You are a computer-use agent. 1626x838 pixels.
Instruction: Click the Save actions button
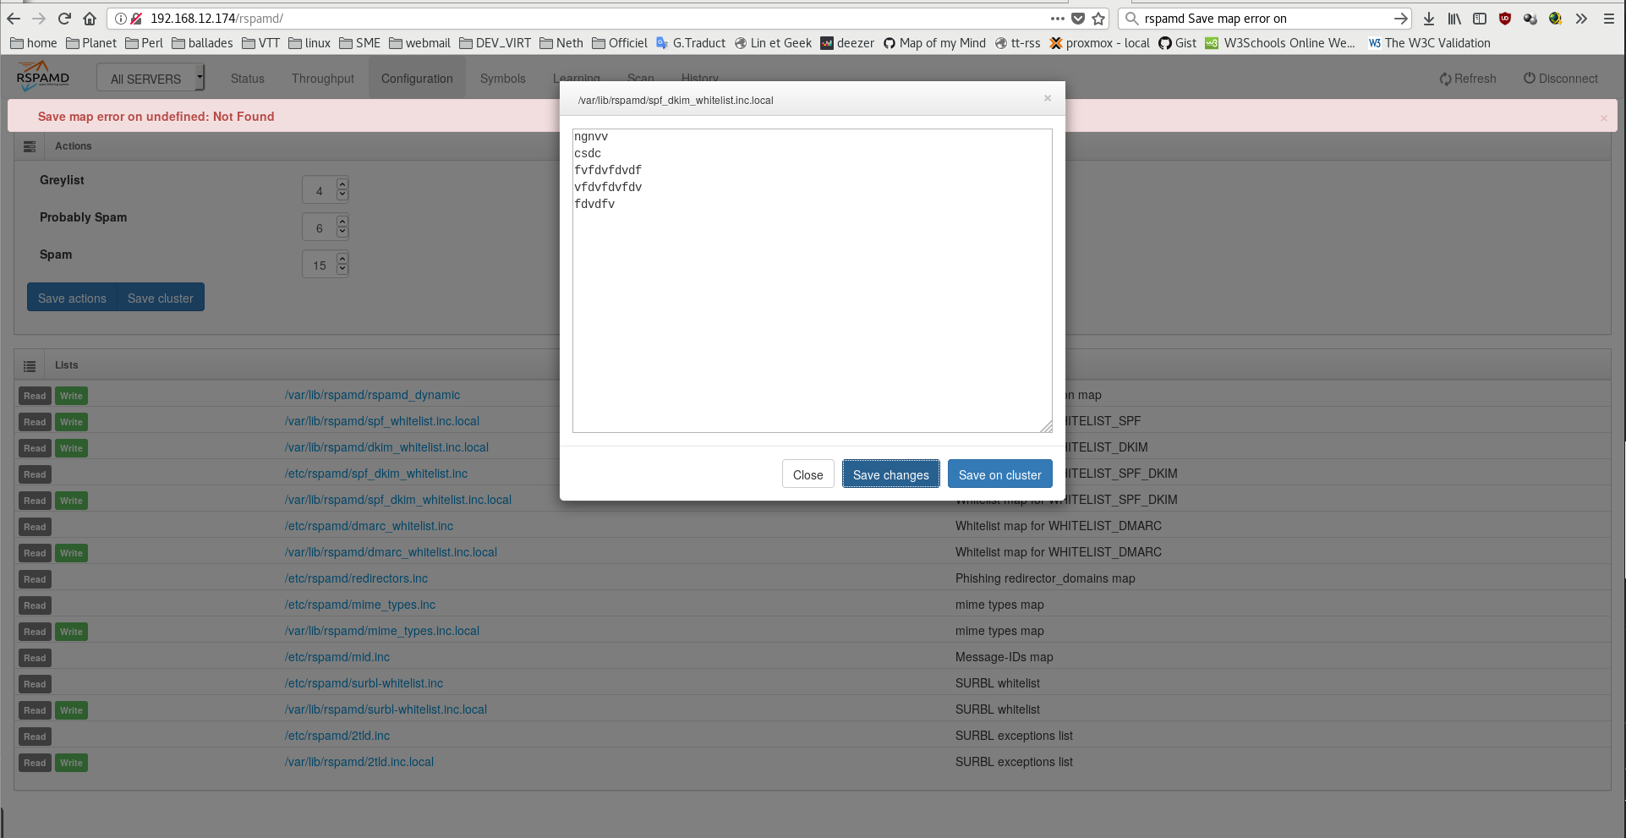pyautogui.click(x=73, y=298)
